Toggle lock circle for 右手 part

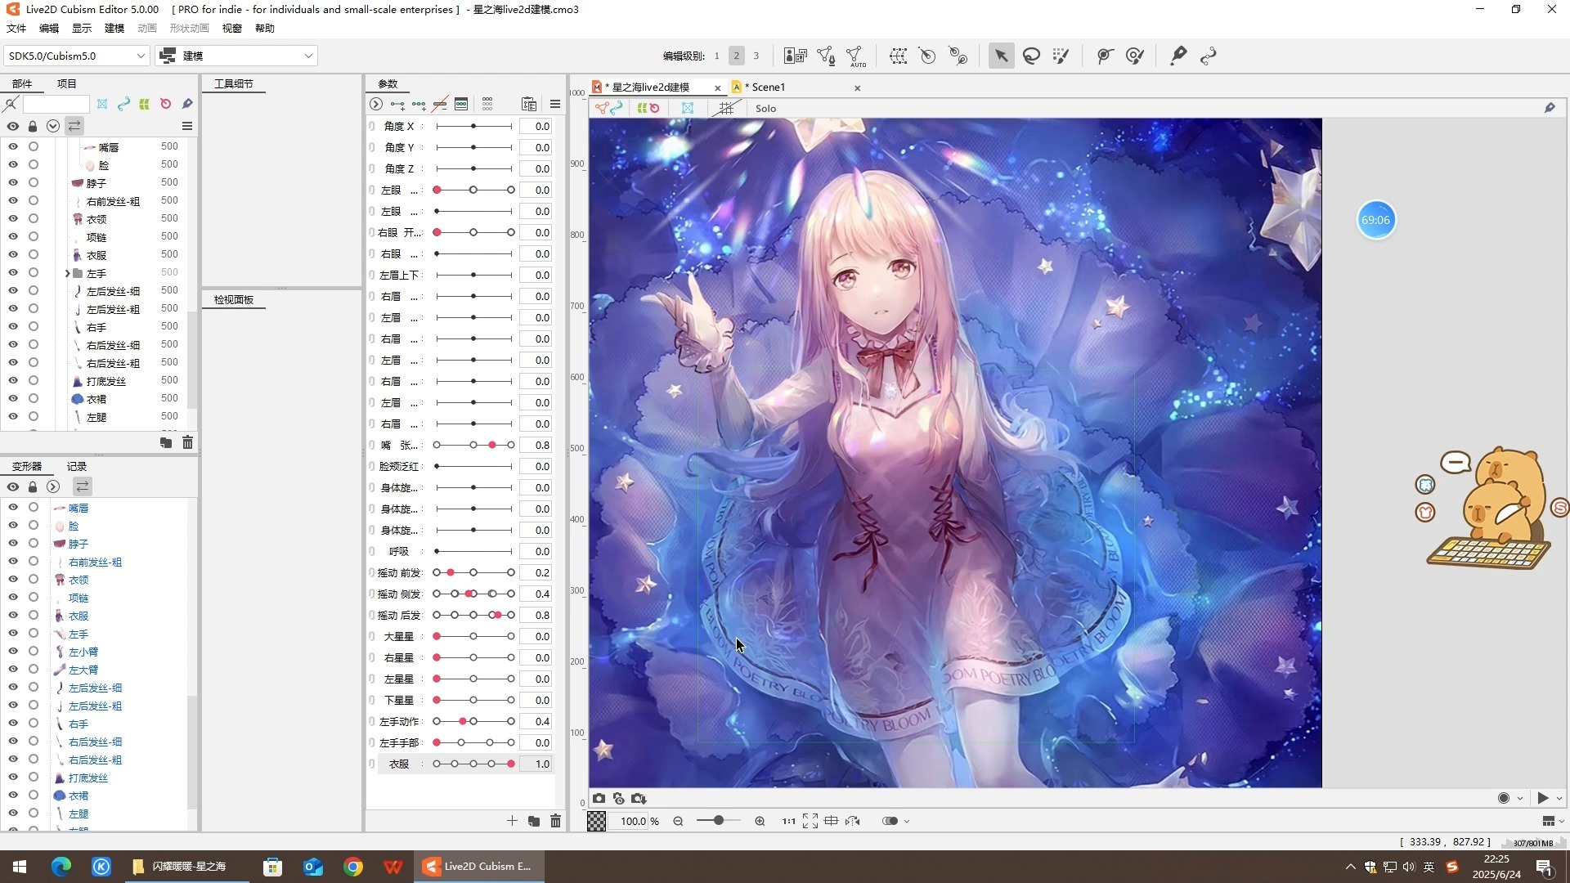tap(34, 326)
